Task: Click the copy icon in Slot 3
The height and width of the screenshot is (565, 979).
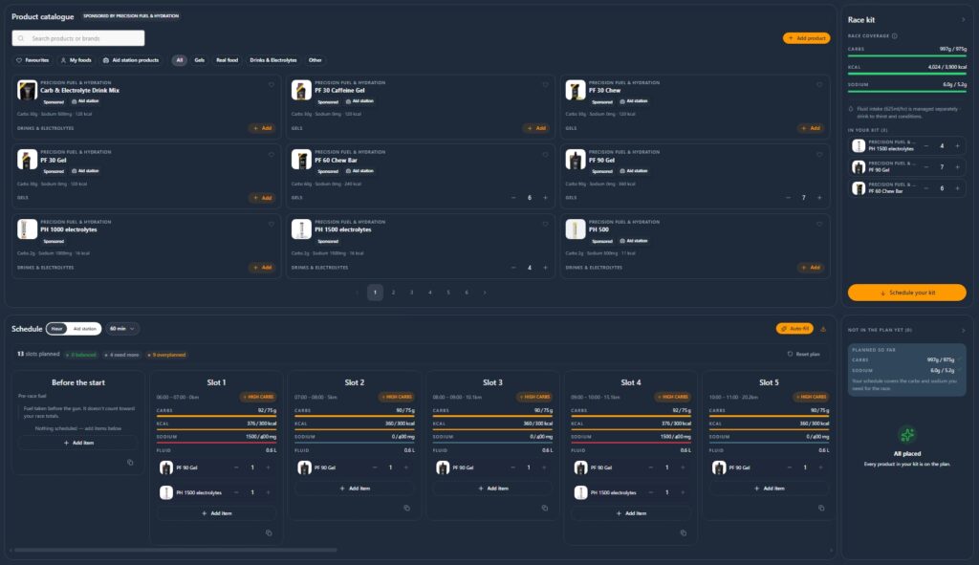Action: tap(544, 509)
